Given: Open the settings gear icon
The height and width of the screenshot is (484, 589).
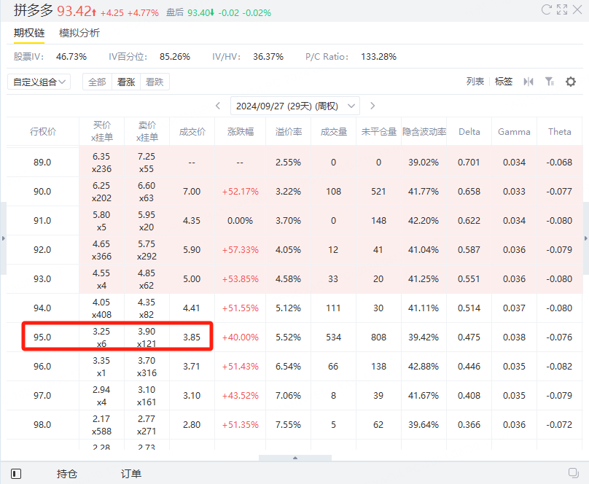Looking at the screenshot, I should [571, 82].
